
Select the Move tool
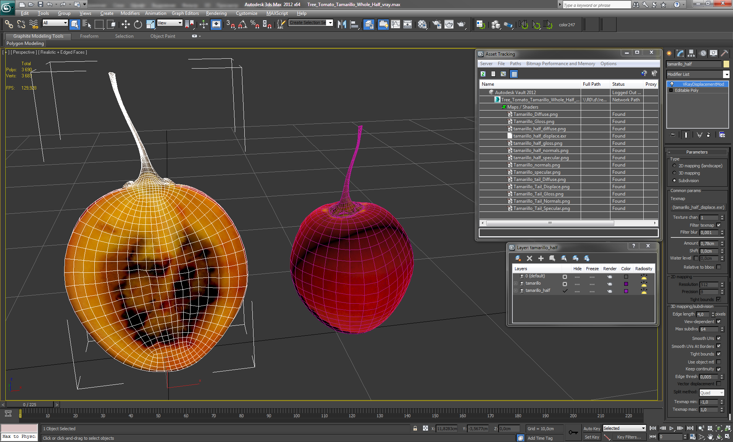coord(126,24)
